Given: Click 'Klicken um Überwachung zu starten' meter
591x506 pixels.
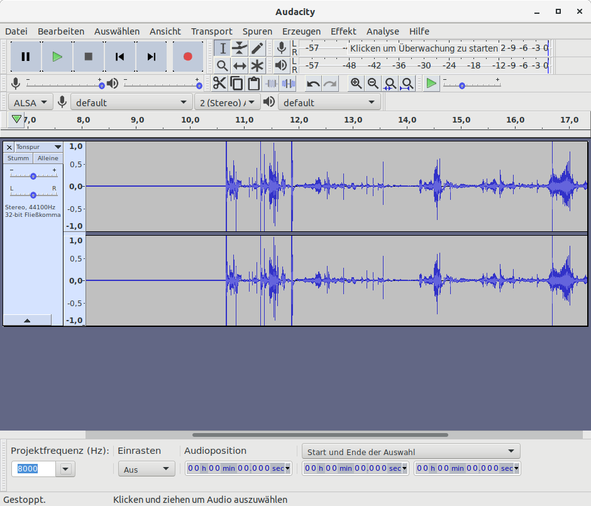Looking at the screenshot, I should tap(424, 48).
